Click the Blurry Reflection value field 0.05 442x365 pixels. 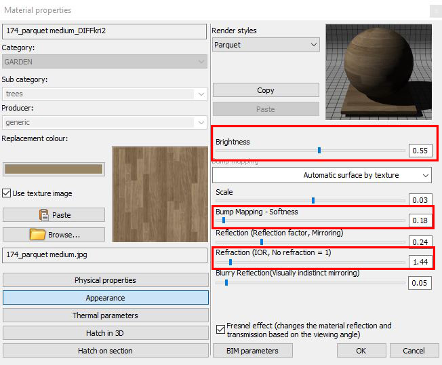(x=420, y=283)
